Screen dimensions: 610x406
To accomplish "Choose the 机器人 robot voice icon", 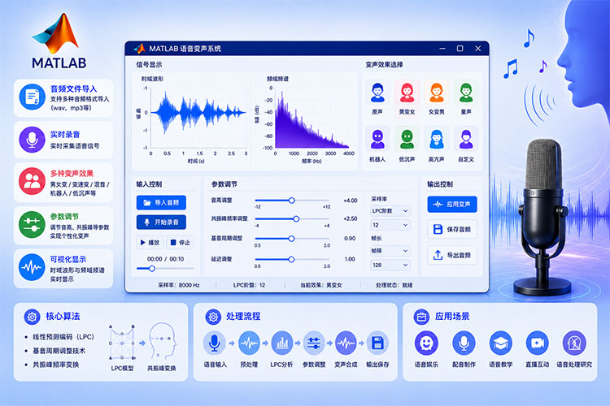I will pos(377,140).
